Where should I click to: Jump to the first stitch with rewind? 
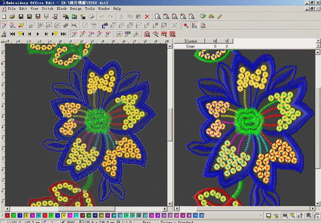point(12,34)
